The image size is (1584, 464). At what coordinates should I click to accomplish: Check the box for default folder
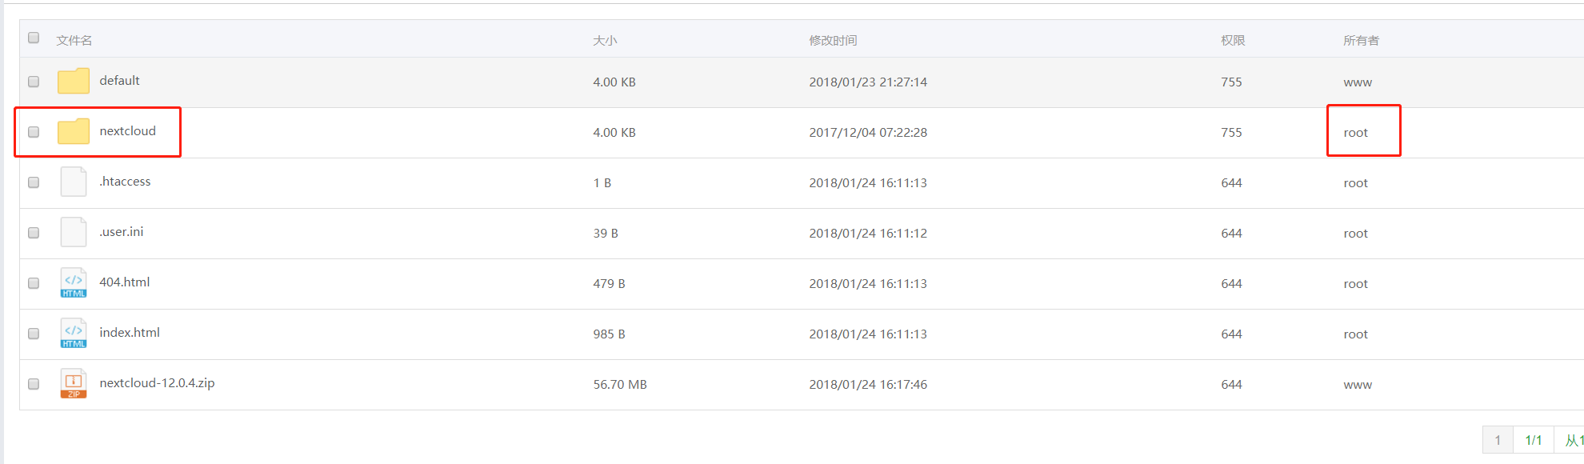[34, 82]
